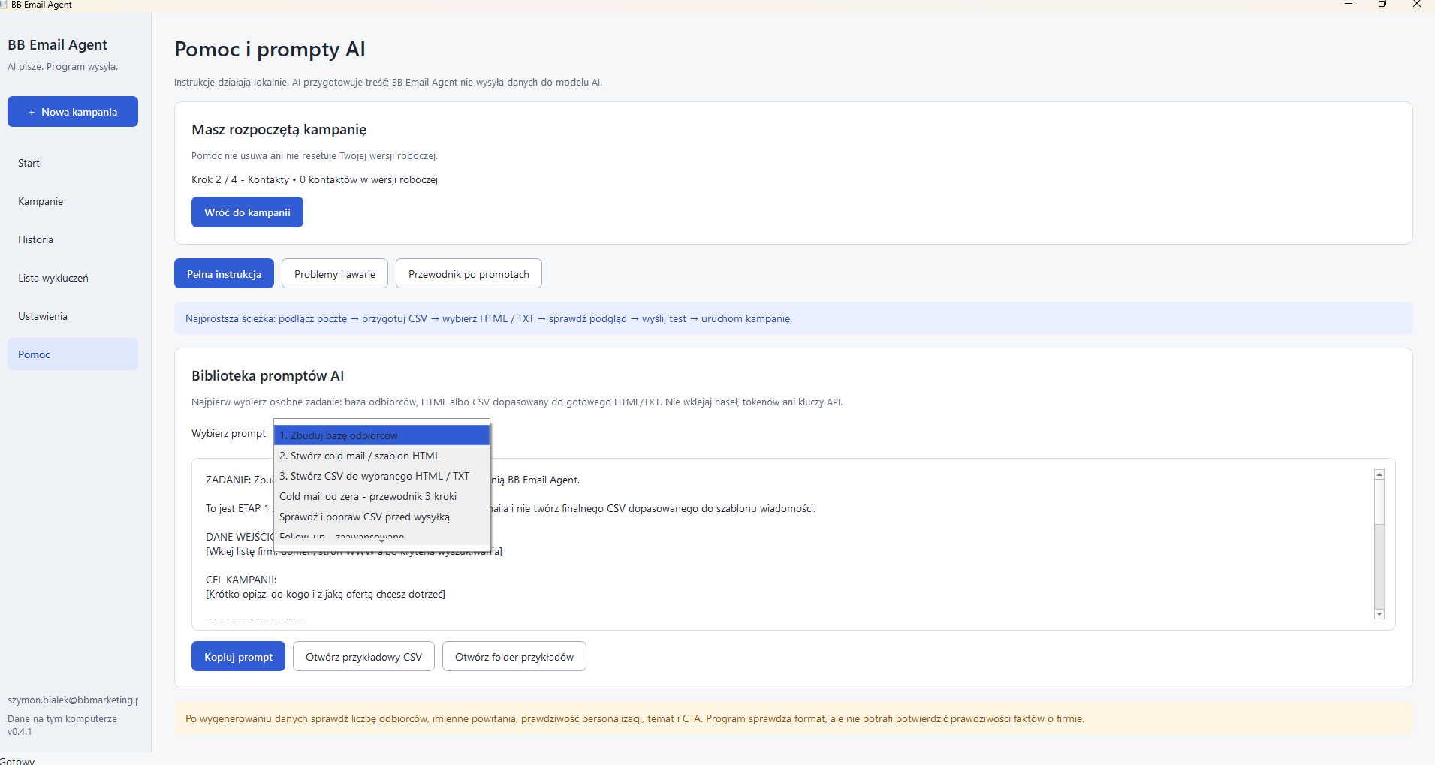Switch to the Pełna instrukcja tab
Image resolution: width=1435 pixels, height=765 pixels.
coord(224,274)
